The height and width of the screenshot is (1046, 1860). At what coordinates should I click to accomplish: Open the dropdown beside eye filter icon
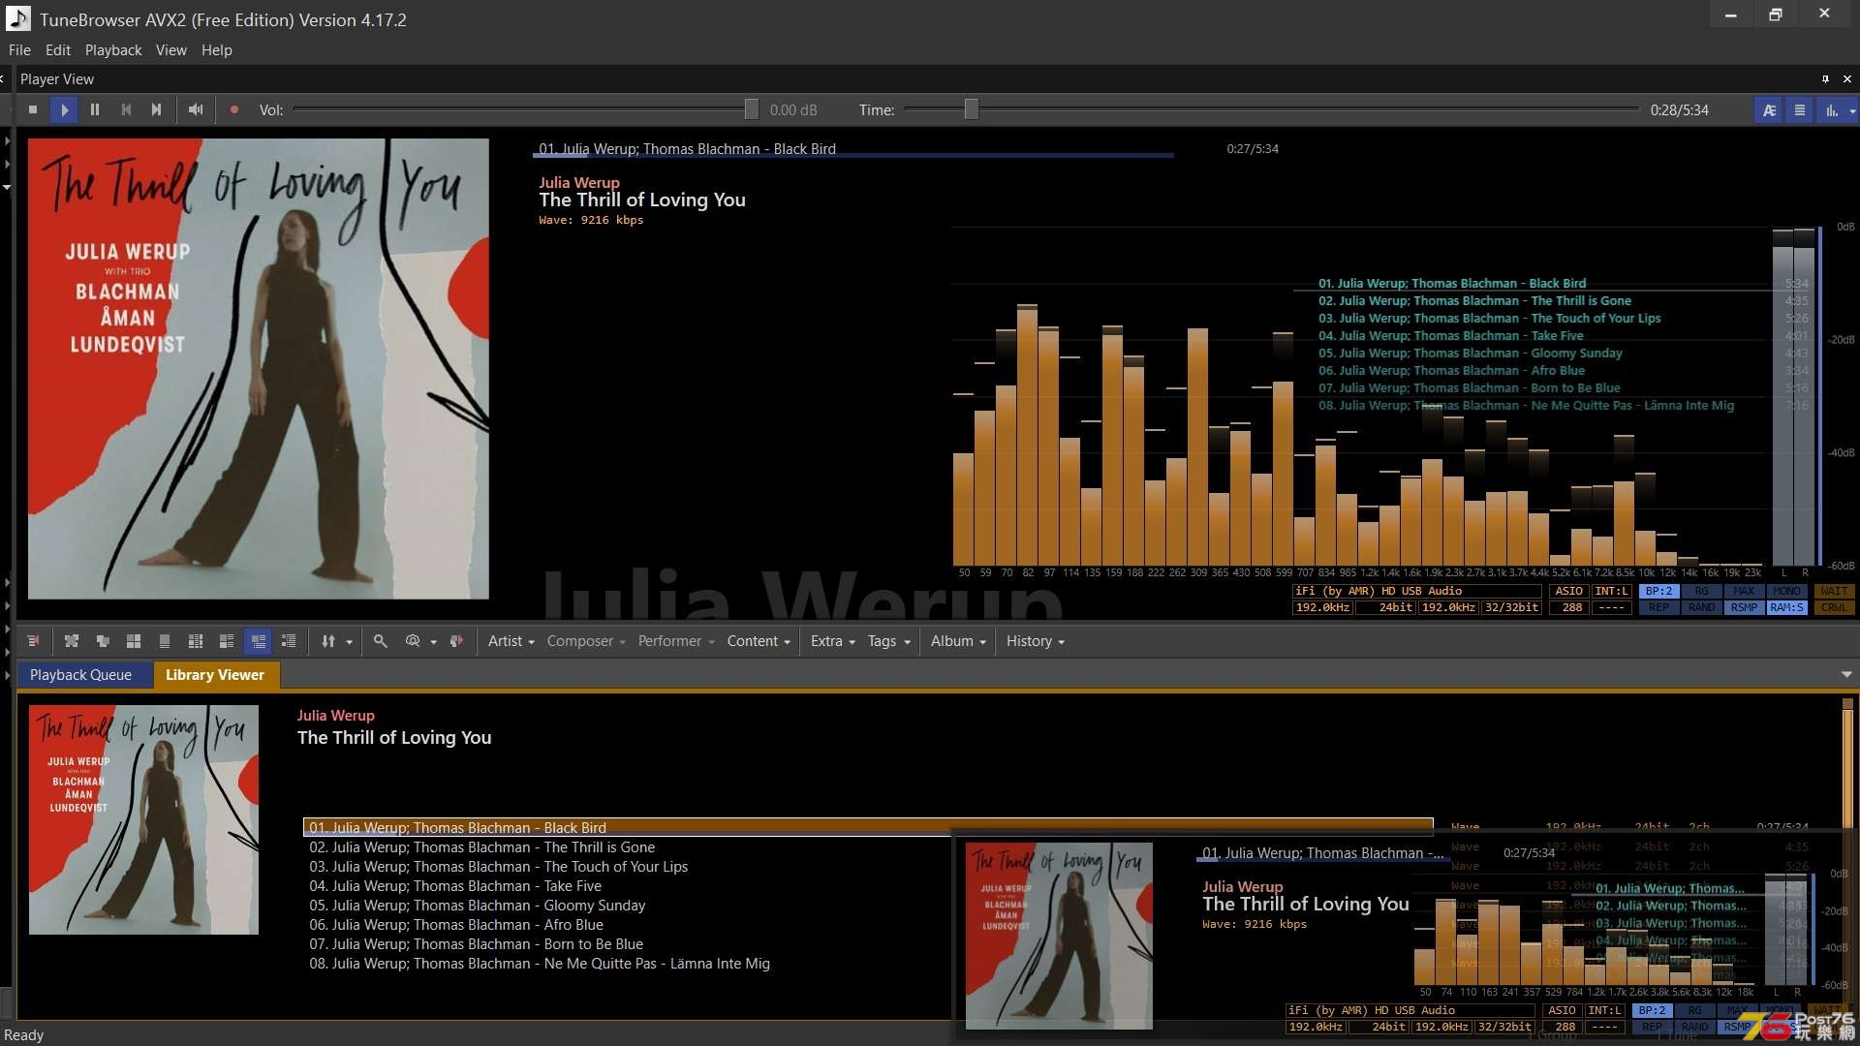(x=434, y=642)
